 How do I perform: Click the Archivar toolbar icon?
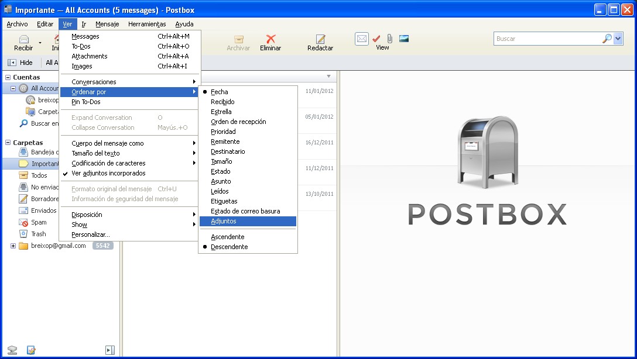tap(238, 39)
